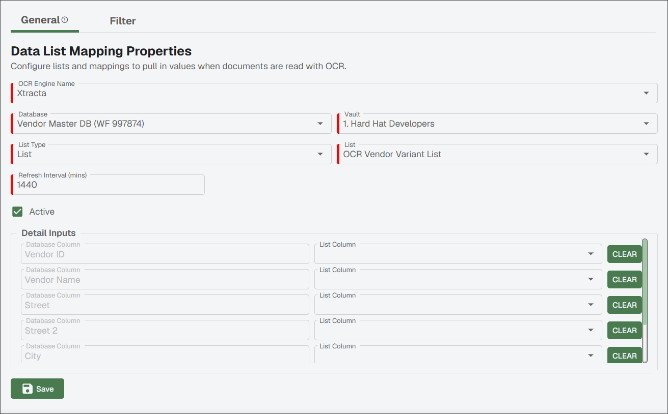Click the Detail Inputs vertical scrollbar
668x414 pixels.
tap(645, 300)
